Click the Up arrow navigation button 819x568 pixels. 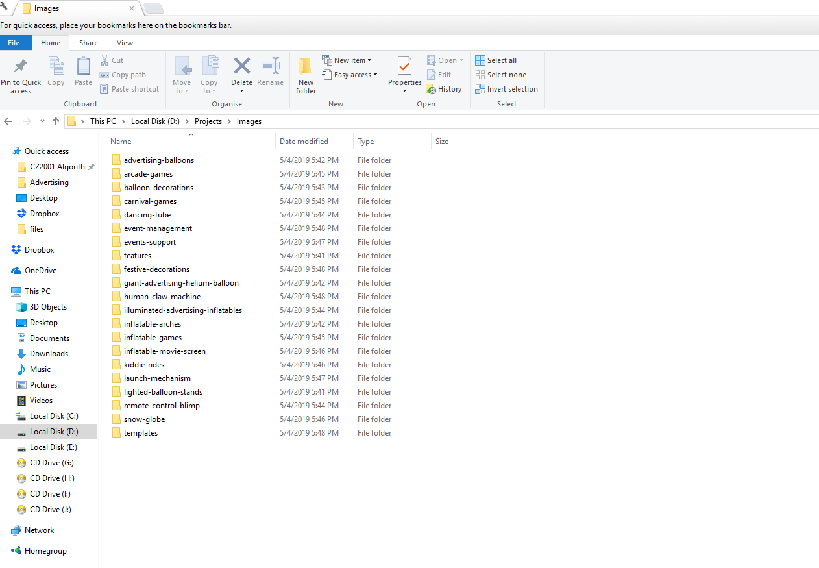56,121
